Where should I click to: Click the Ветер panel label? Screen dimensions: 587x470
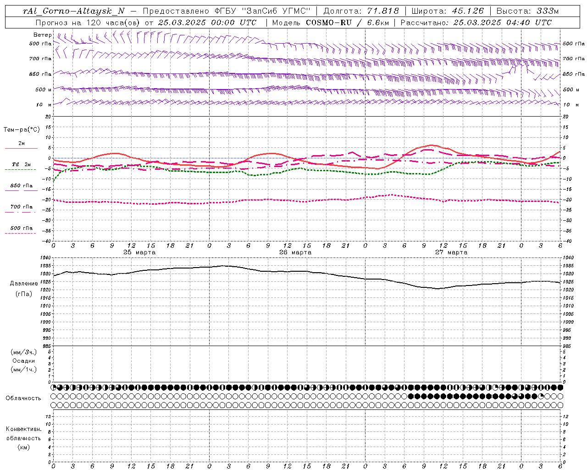coord(42,35)
